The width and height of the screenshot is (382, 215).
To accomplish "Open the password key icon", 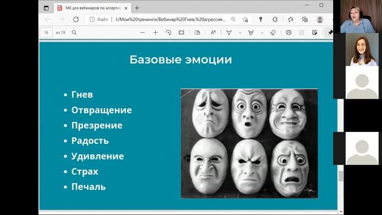I will coord(261,20).
